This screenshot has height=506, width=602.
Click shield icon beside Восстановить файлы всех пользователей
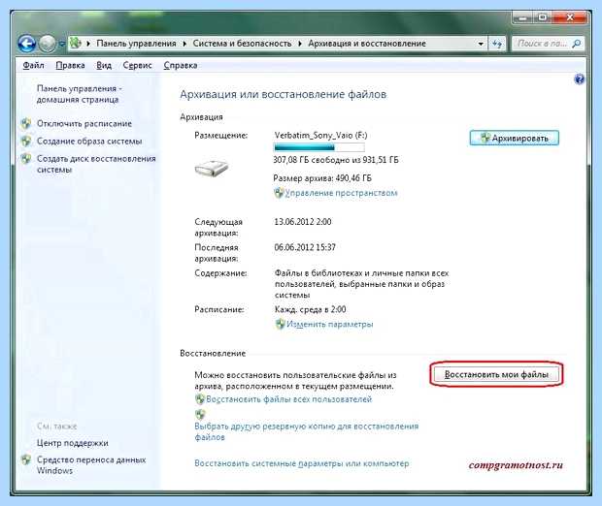tap(200, 399)
